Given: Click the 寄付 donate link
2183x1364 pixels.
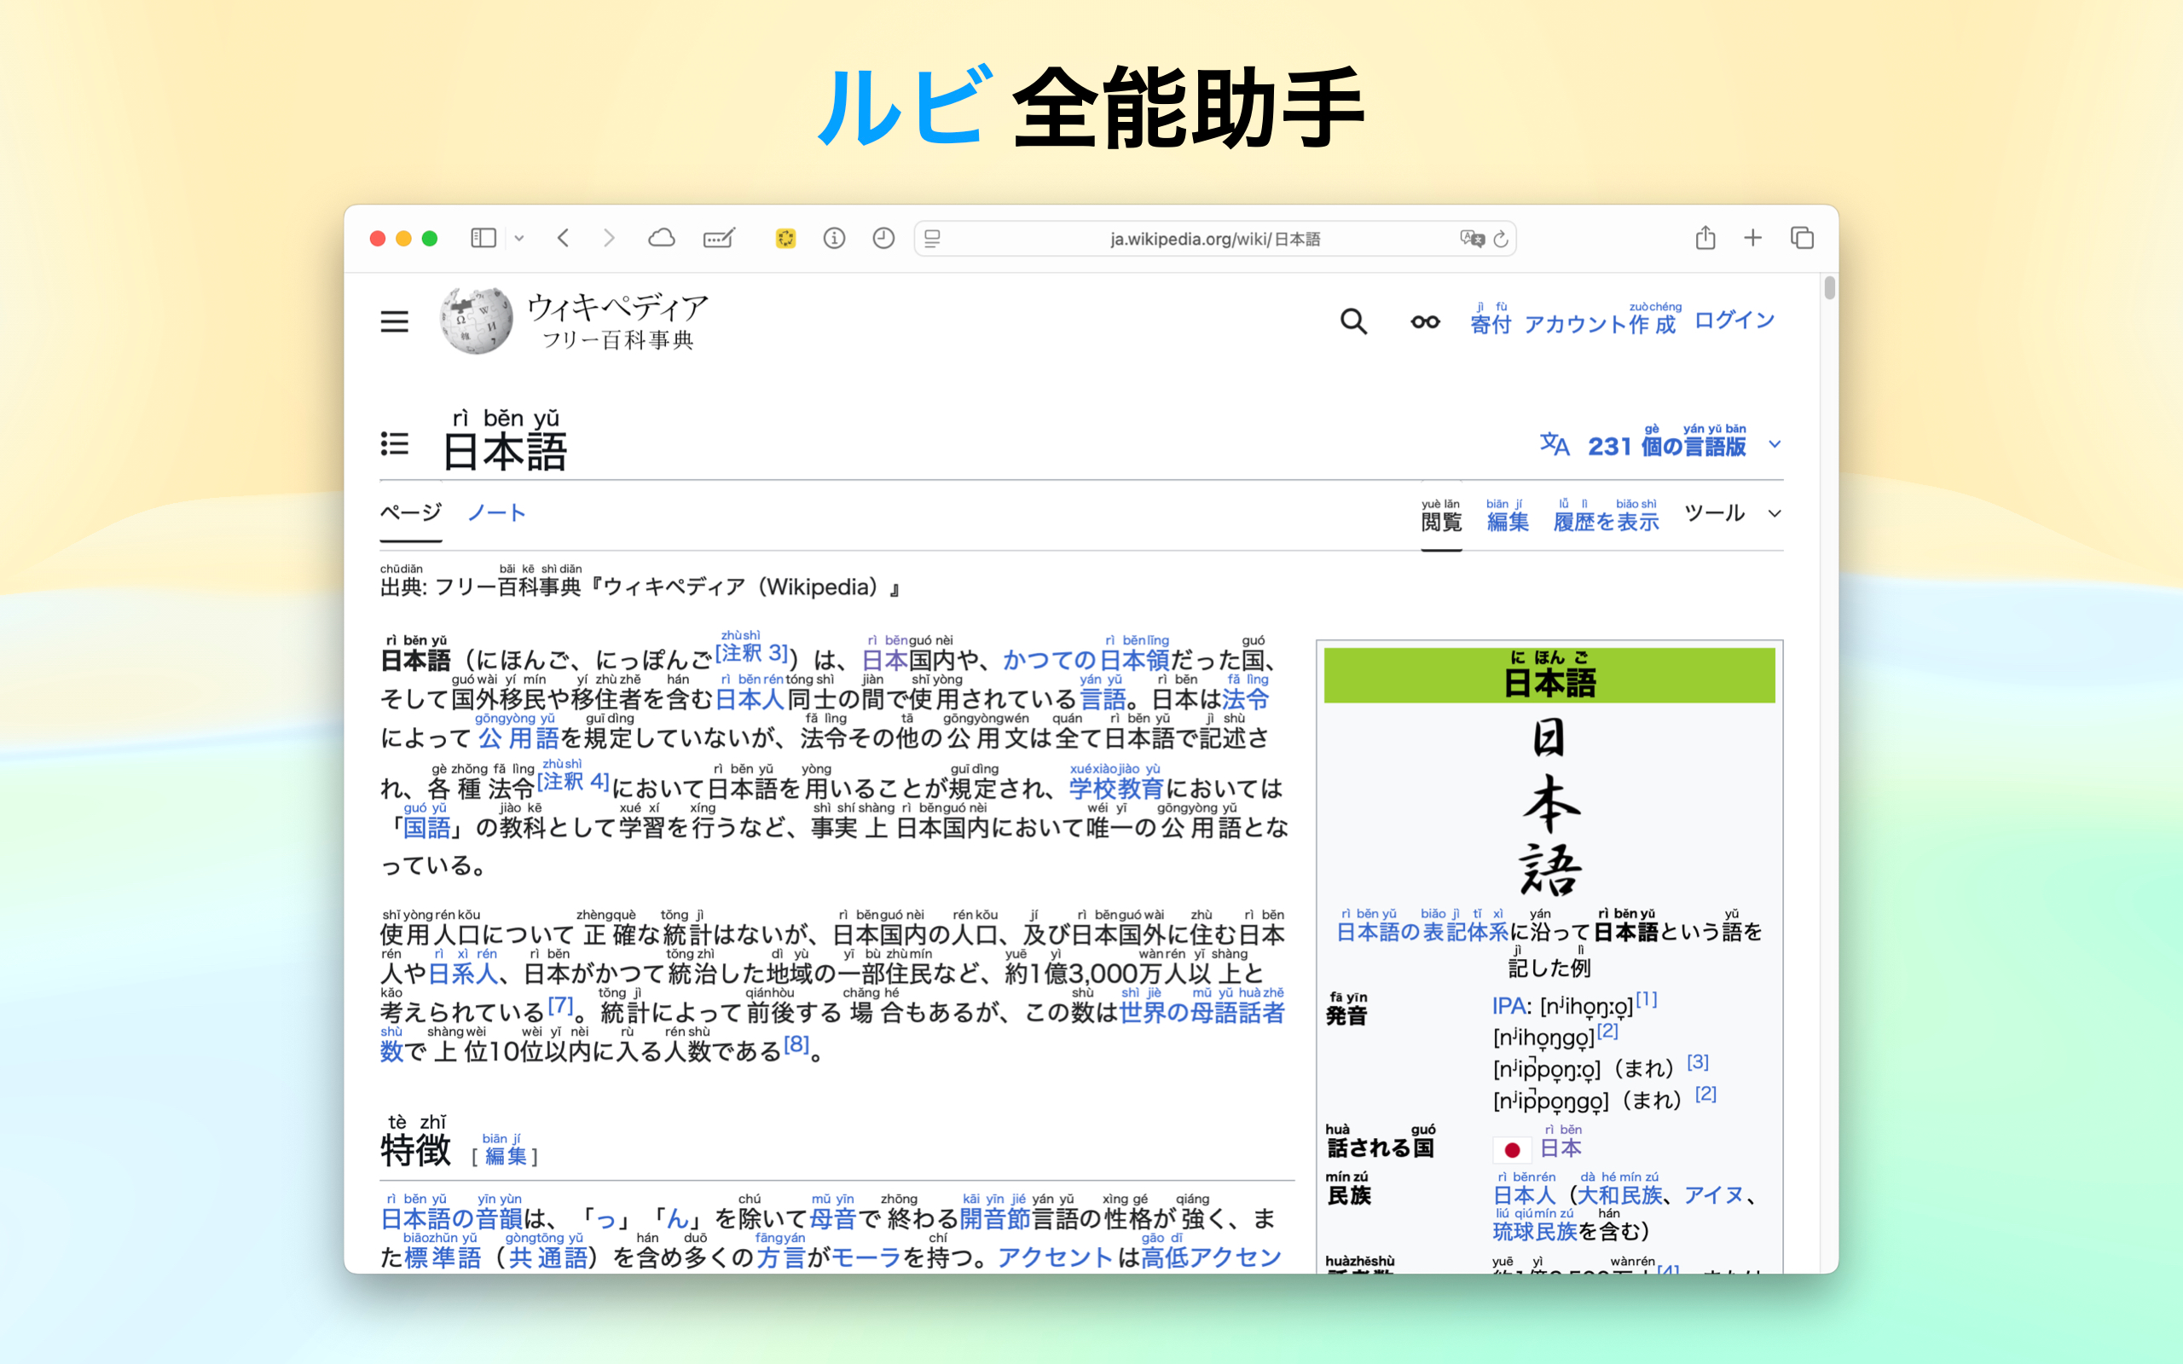Looking at the screenshot, I should click(1491, 323).
